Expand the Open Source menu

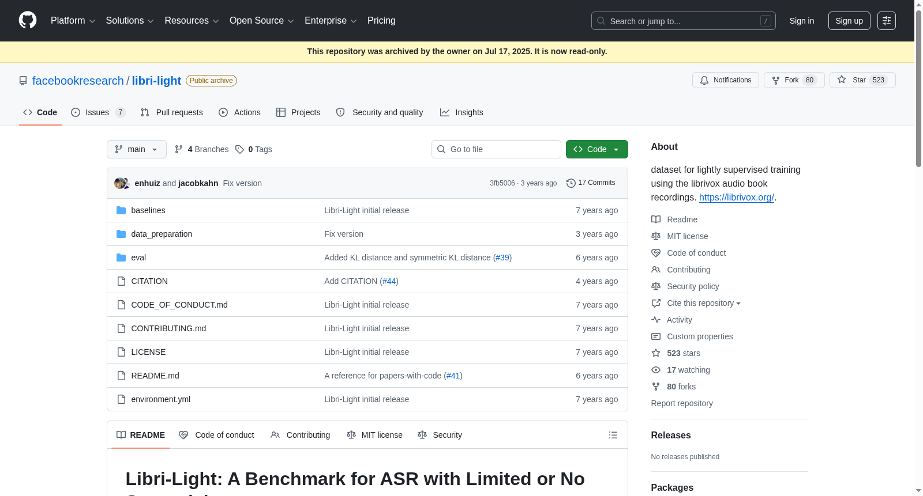(x=262, y=21)
